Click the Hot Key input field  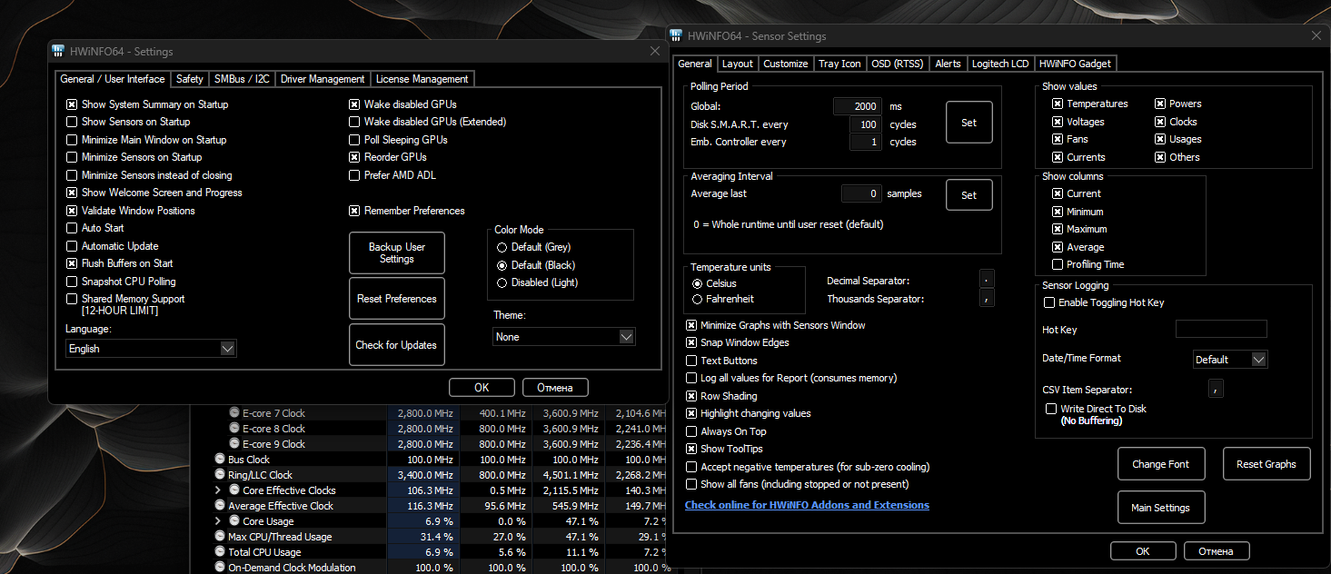pyautogui.click(x=1221, y=330)
